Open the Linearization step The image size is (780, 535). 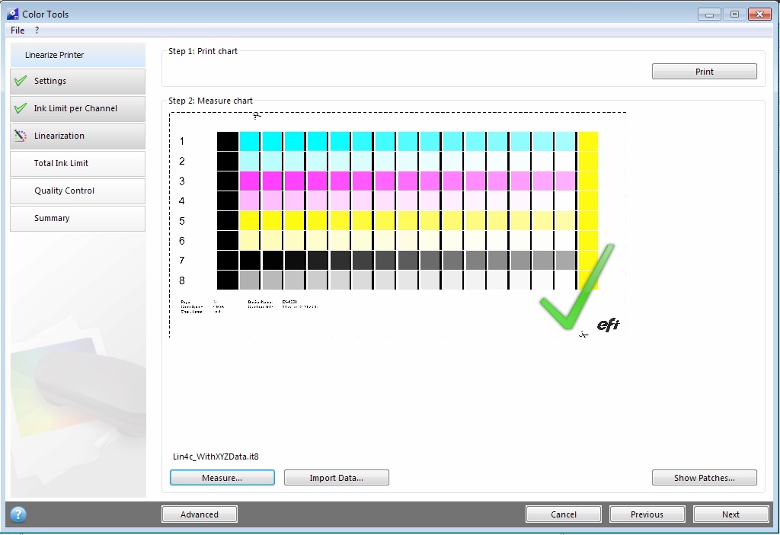coord(78,136)
